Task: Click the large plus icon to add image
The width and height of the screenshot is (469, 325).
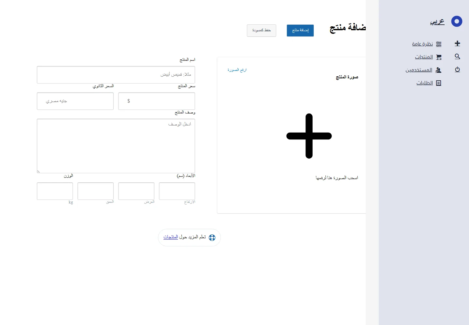Action: pos(309,136)
